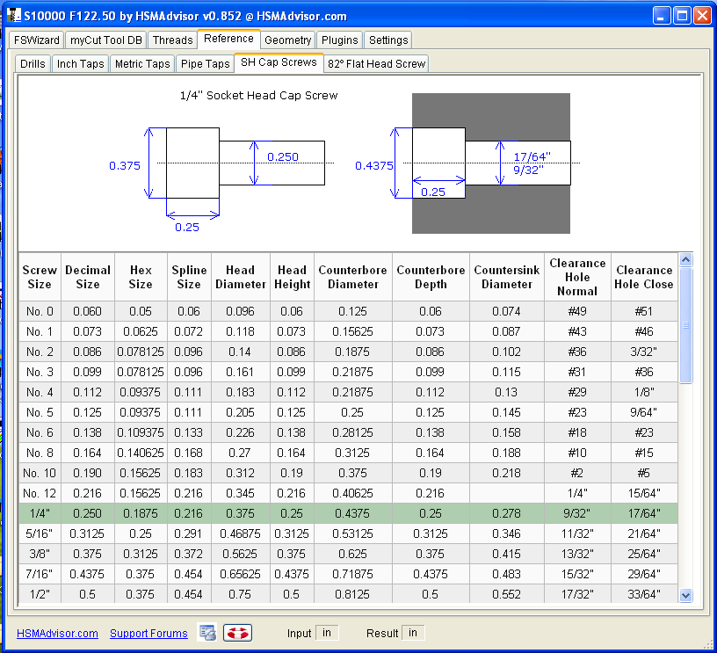Select the 3/8" screw size row
The width and height of the screenshot is (717, 653).
(x=348, y=554)
